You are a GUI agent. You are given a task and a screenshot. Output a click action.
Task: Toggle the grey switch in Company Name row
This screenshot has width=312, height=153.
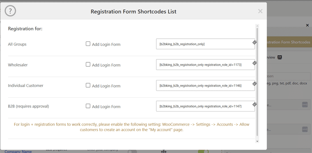[x=132, y=151]
